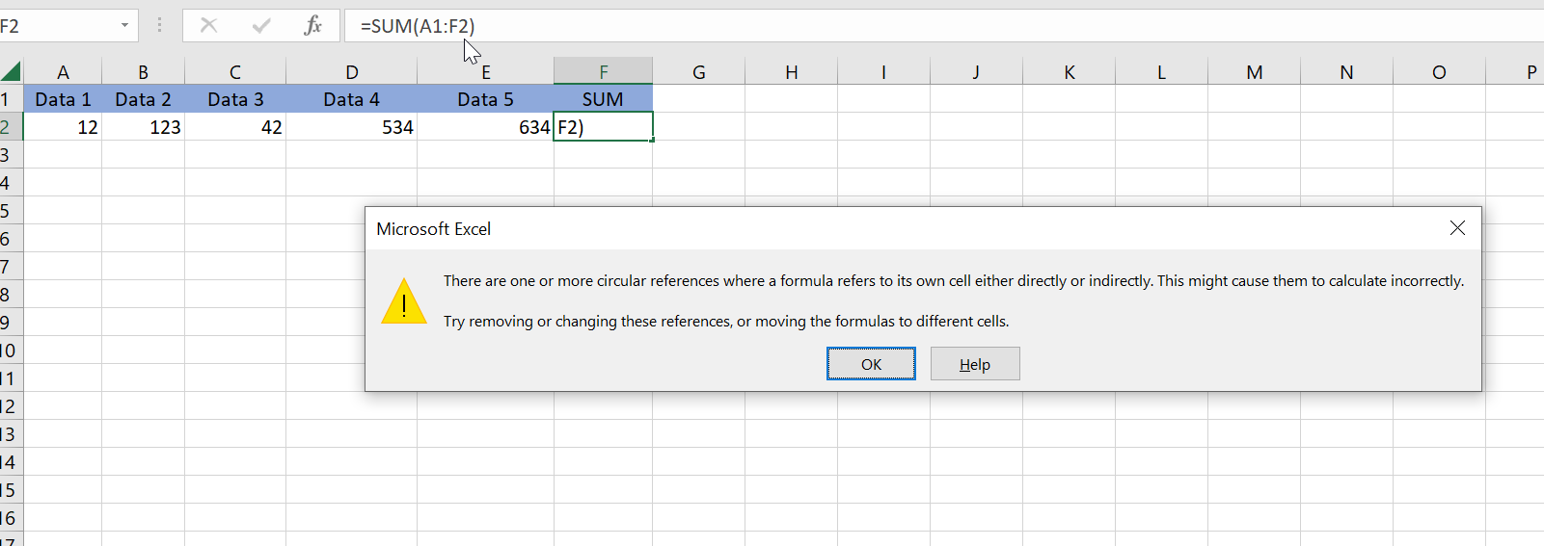This screenshot has height=546, width=1544.
Task: Close the Microsoft Excel dialog
Action: coord(1457,228)
